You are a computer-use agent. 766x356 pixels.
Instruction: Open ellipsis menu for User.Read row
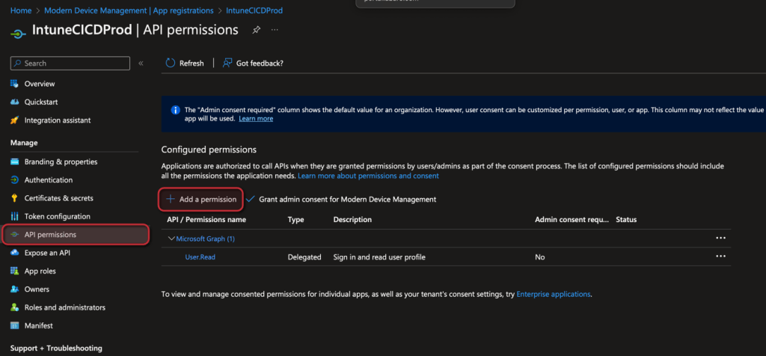[720, 257]
